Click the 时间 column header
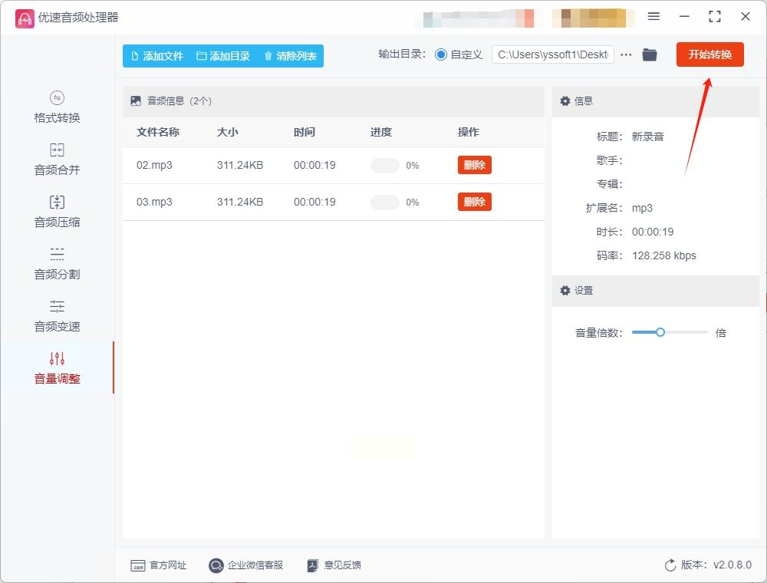The height and width of the screenshot is (583, 767). (304, 132)
